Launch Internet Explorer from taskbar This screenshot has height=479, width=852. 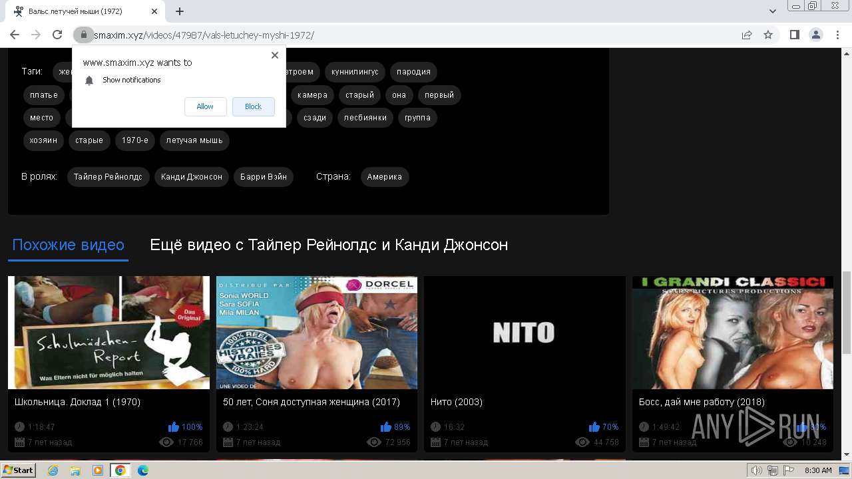click(x=53, y=470)
